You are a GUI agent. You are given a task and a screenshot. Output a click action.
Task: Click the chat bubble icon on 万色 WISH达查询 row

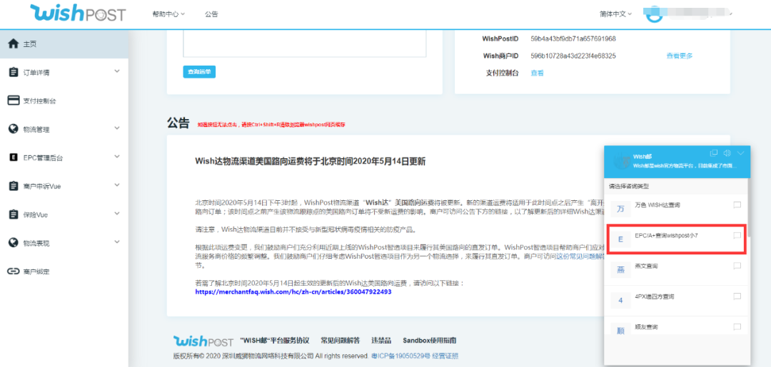(x=737, y=205)
